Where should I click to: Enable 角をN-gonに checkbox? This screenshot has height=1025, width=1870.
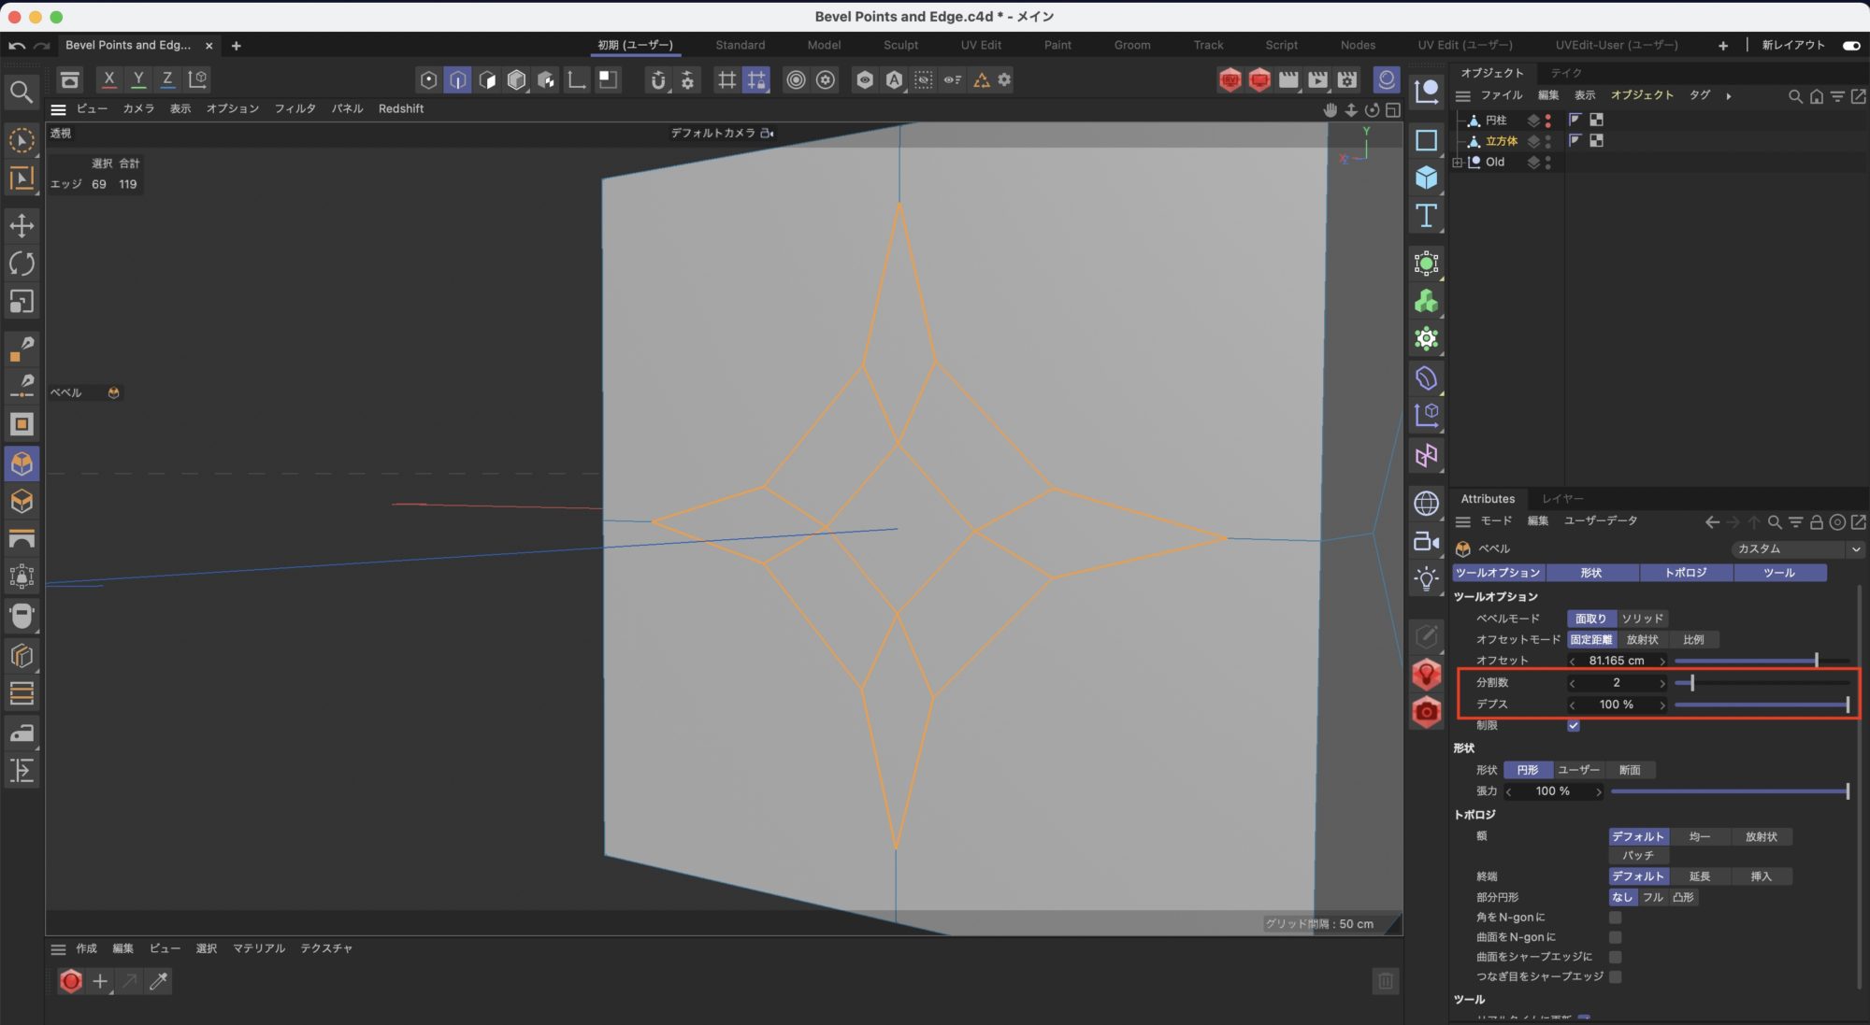(1615, 918)
